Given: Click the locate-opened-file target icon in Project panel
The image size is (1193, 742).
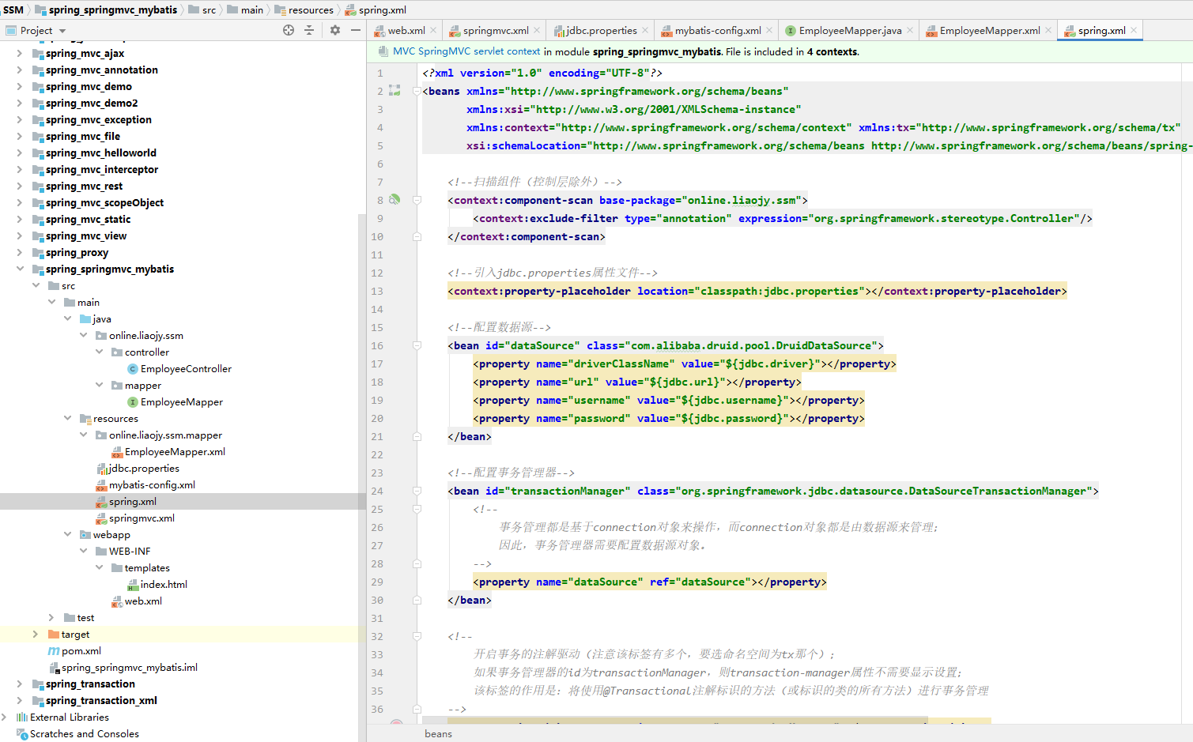Looking at the screenshot, I should click(x=289, y=30).
